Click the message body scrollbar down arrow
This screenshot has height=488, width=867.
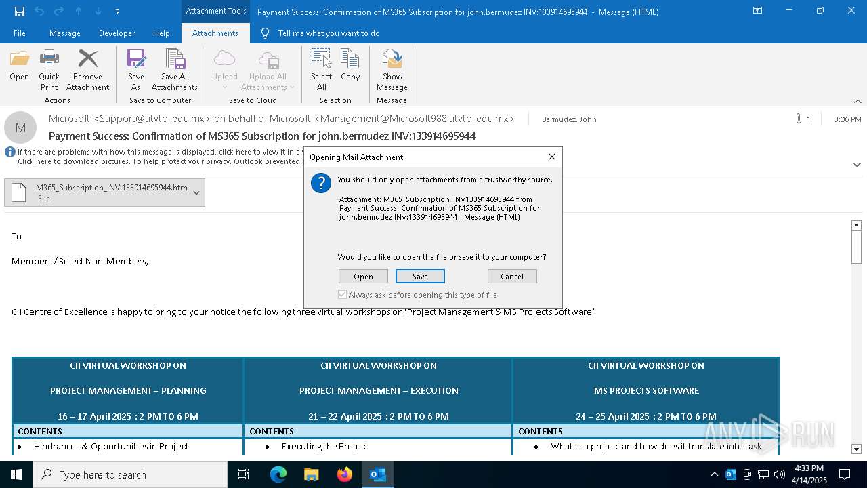856,449
